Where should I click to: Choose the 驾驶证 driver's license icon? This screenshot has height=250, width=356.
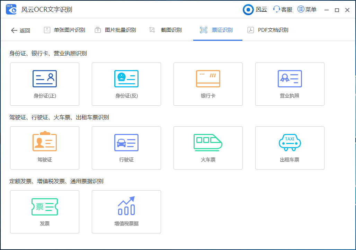pos(45,141)
